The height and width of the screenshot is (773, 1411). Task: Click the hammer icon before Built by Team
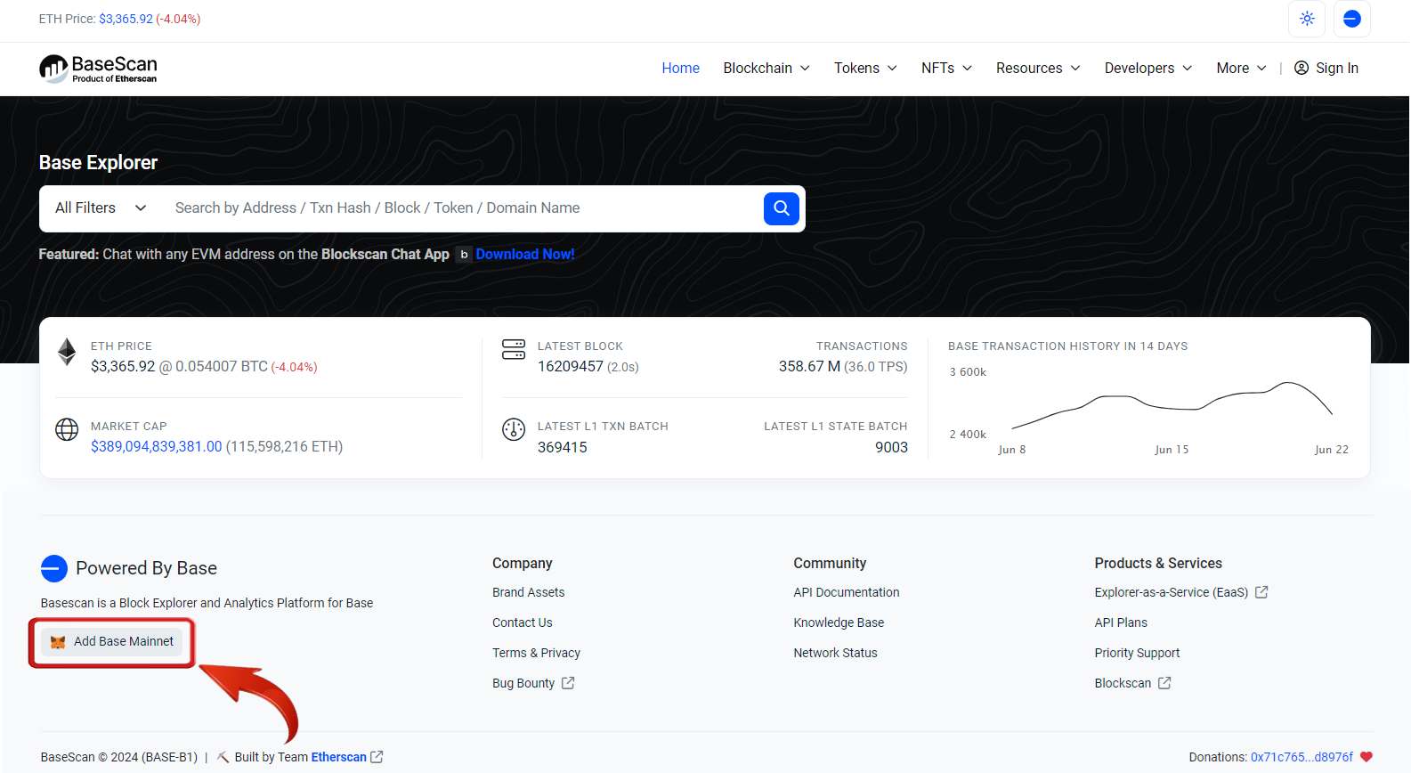pyautogui.click(x=223, y=757)
